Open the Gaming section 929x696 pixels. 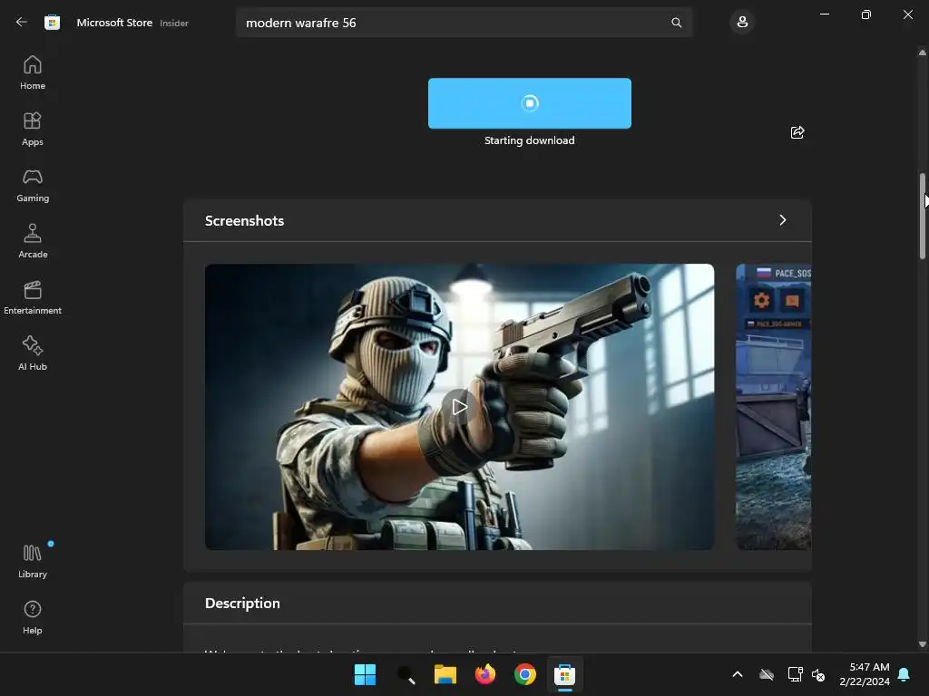click(x=33, y=185)
